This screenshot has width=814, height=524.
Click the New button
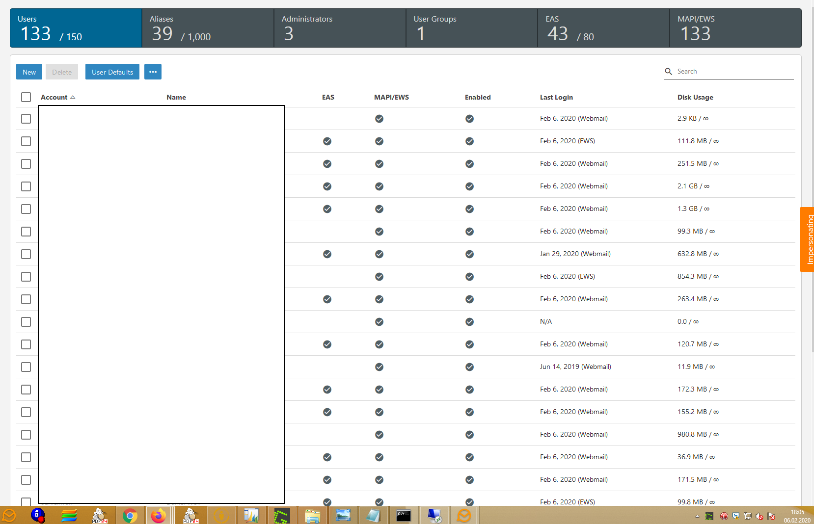(x=29, y=72)
